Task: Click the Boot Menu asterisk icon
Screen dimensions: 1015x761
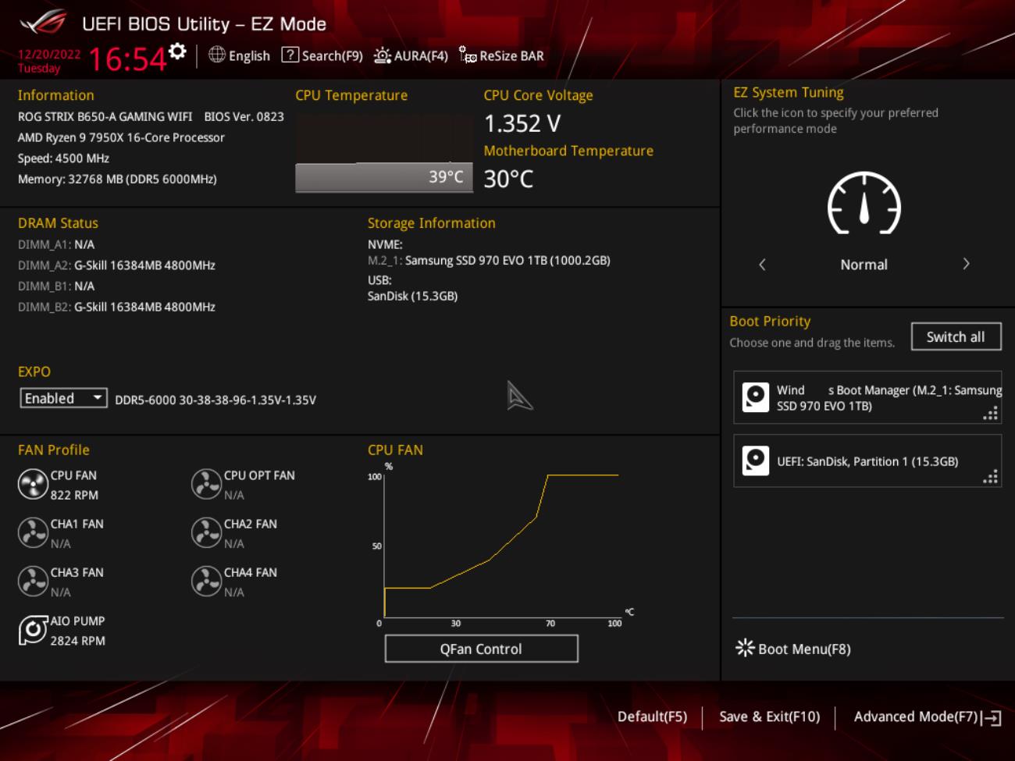Action: pyautogui.click(x=745, y=648)
